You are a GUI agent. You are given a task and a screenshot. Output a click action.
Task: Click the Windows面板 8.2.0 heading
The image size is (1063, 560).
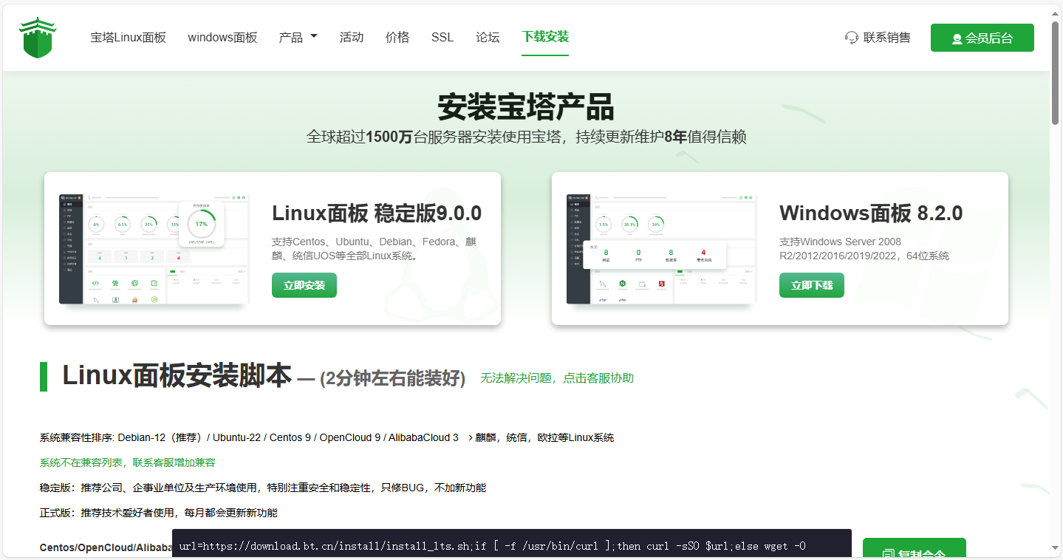click(871, 214)
